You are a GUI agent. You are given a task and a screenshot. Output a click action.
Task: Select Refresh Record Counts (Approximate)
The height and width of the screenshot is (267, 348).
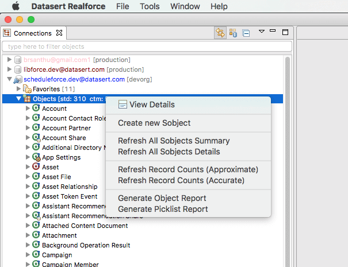pos(188,169)
